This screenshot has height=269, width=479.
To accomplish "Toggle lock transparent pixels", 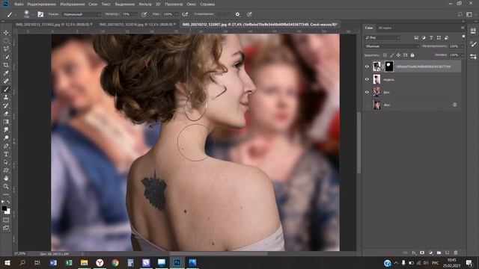I will [x=385, y=55].
